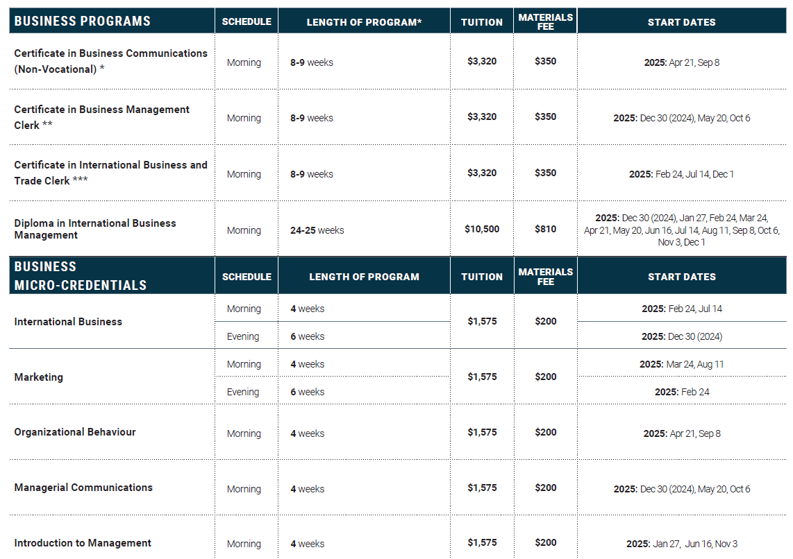Select the 24-25 weeks program length cell
The width and height of the screenshot is (793, 559).
pos(317,230)
